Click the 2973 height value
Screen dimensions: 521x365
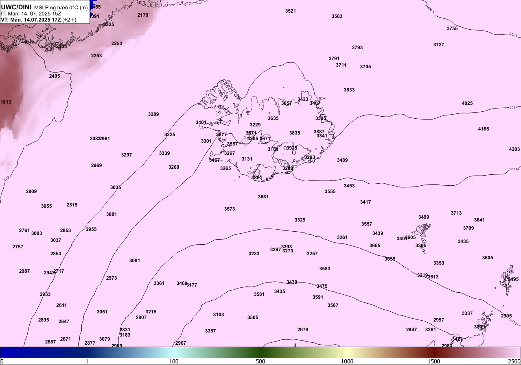coord(112,278)
